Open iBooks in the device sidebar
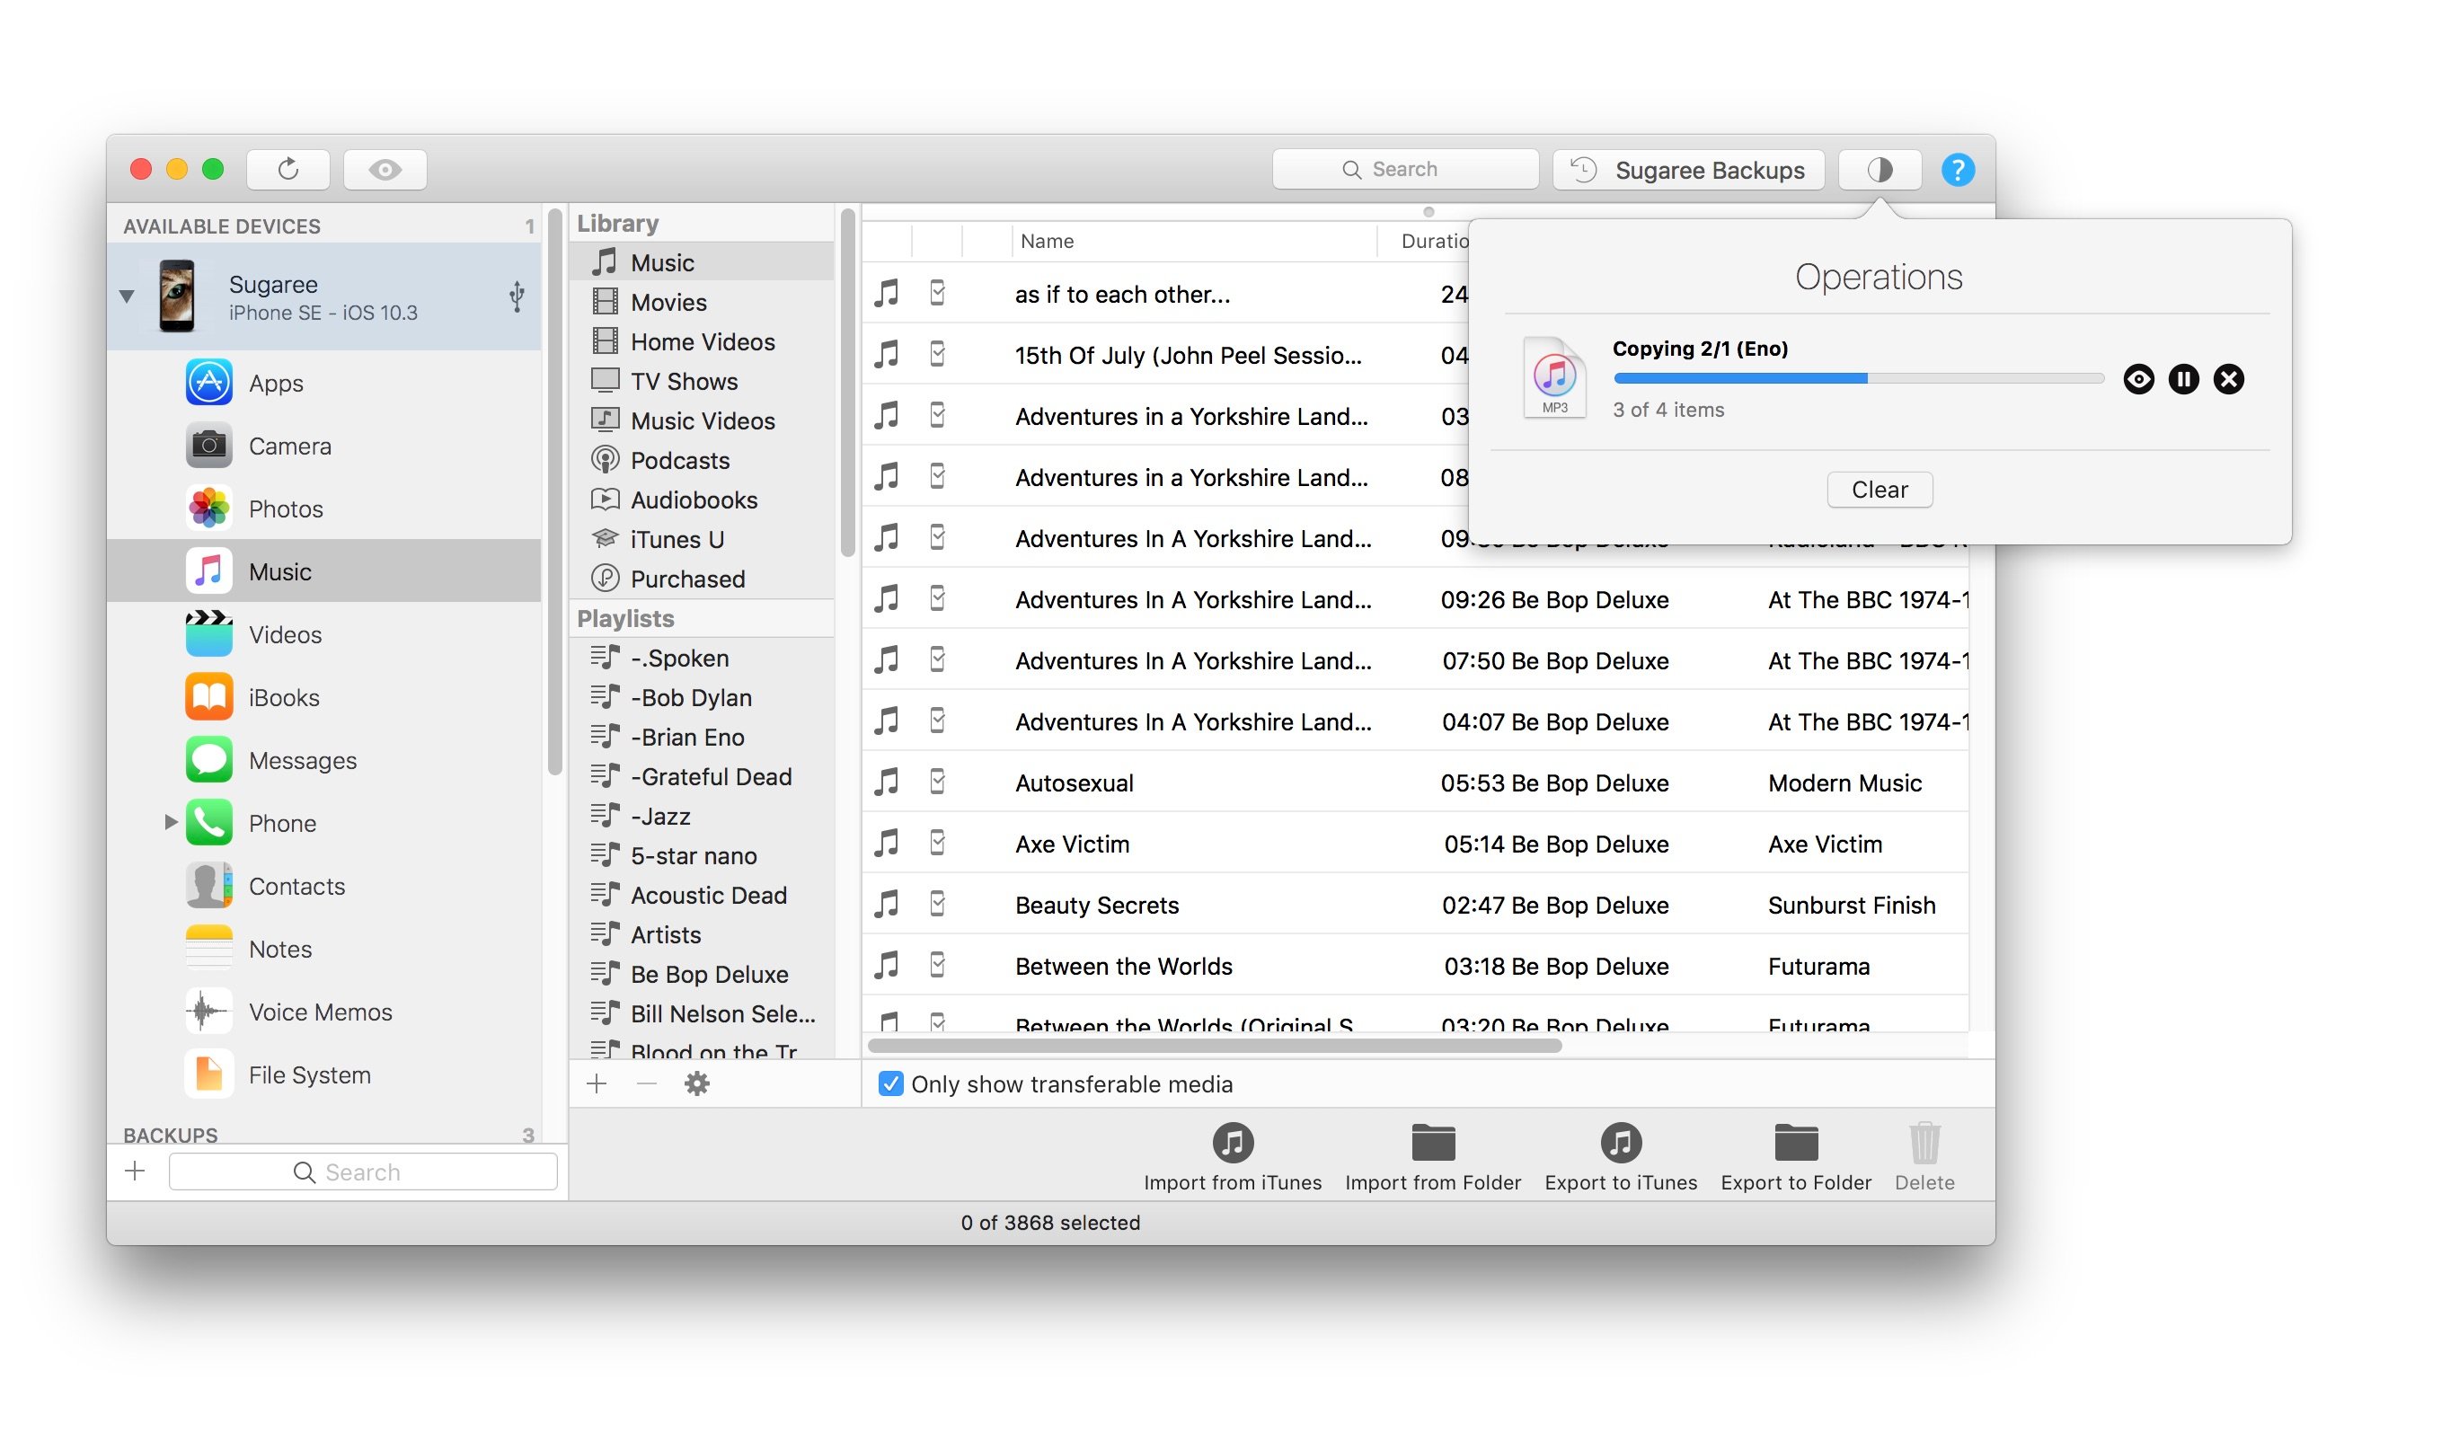2459x1450 pixels. [x=323, y=698]
